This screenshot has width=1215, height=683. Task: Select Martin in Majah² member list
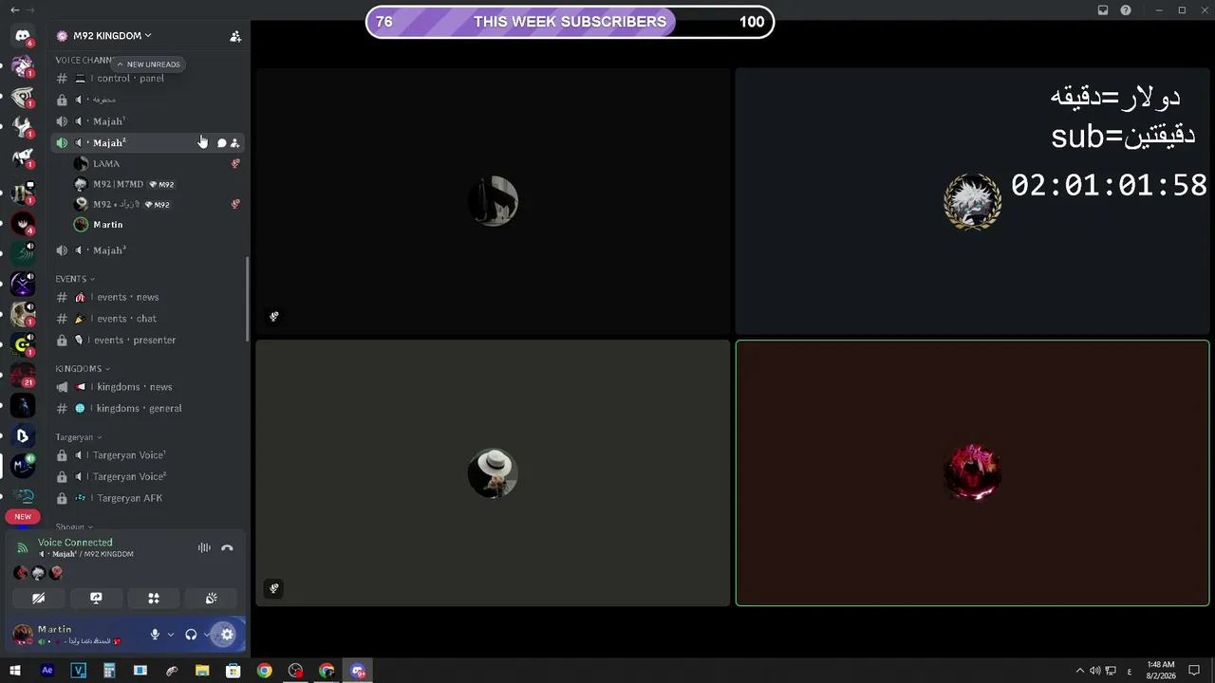click(x=157, y=225)
